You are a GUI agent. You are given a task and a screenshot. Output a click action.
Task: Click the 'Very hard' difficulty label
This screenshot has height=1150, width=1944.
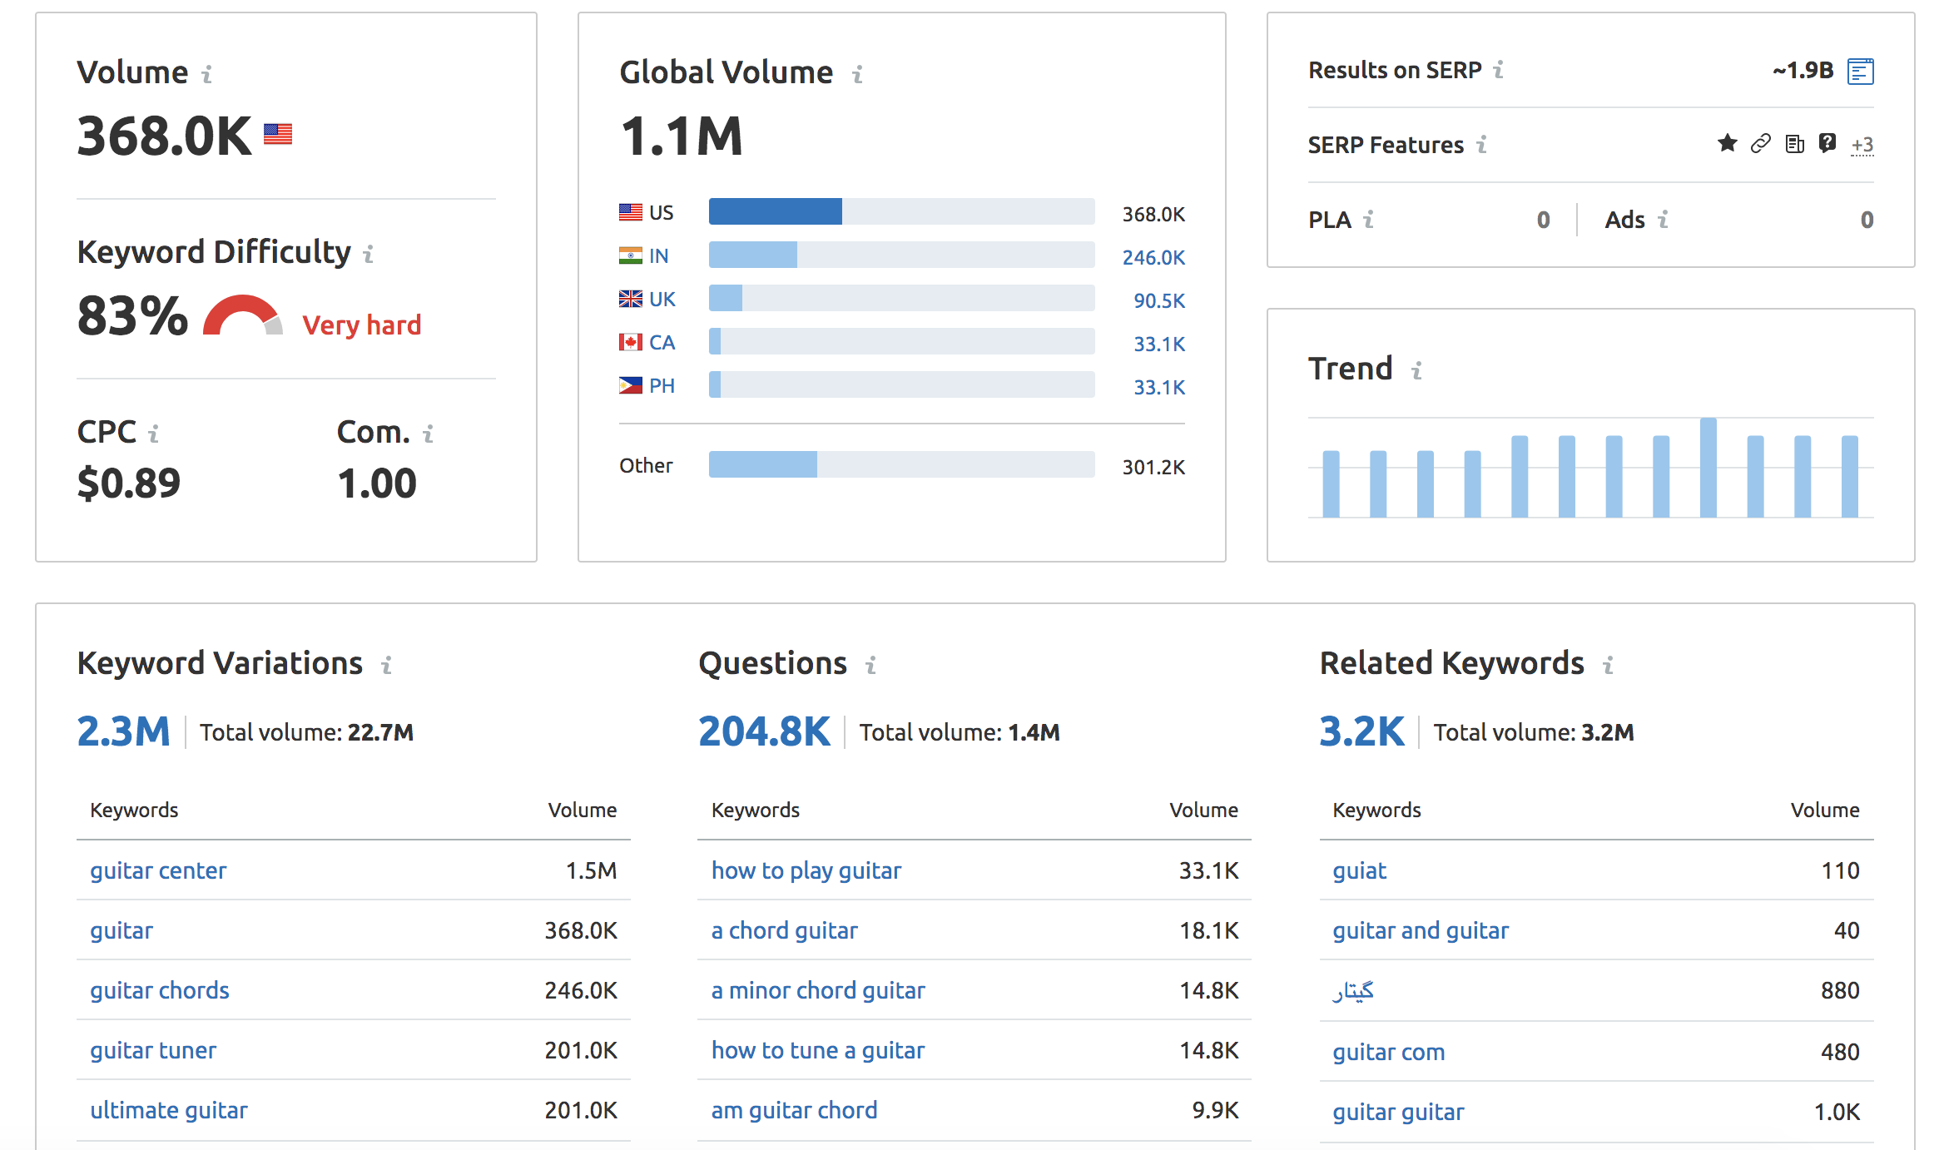tap(362, 325)
